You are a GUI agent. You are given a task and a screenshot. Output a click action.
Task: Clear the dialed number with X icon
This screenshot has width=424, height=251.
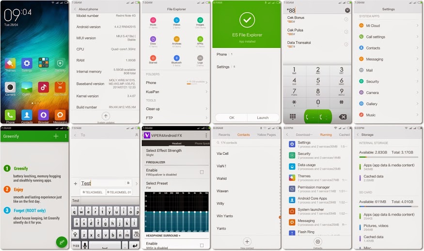[347, 10]
